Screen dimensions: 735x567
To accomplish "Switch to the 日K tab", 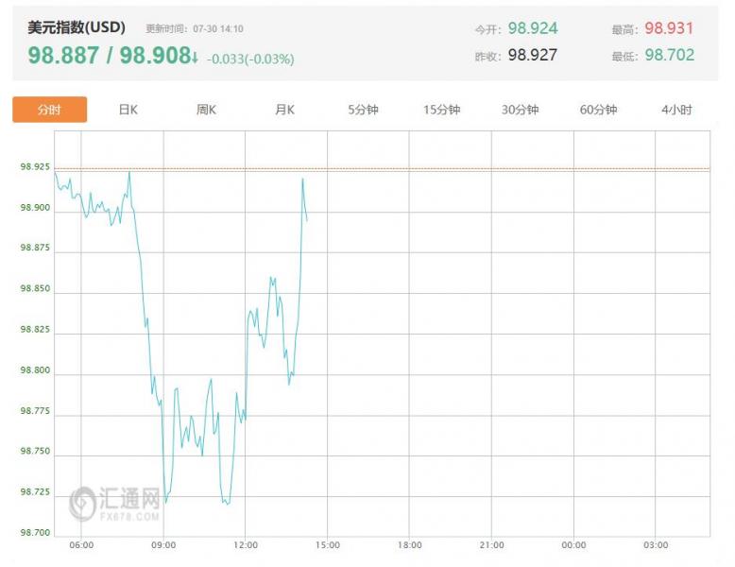I will click(x=128, y=110).
